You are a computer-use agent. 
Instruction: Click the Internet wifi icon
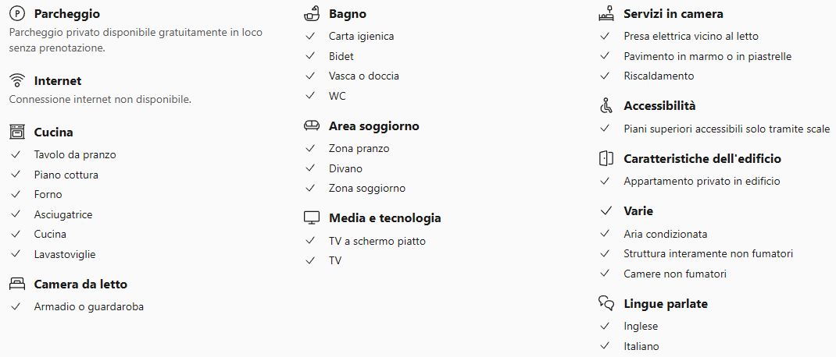pyautogui.click(x=16, y=81)
